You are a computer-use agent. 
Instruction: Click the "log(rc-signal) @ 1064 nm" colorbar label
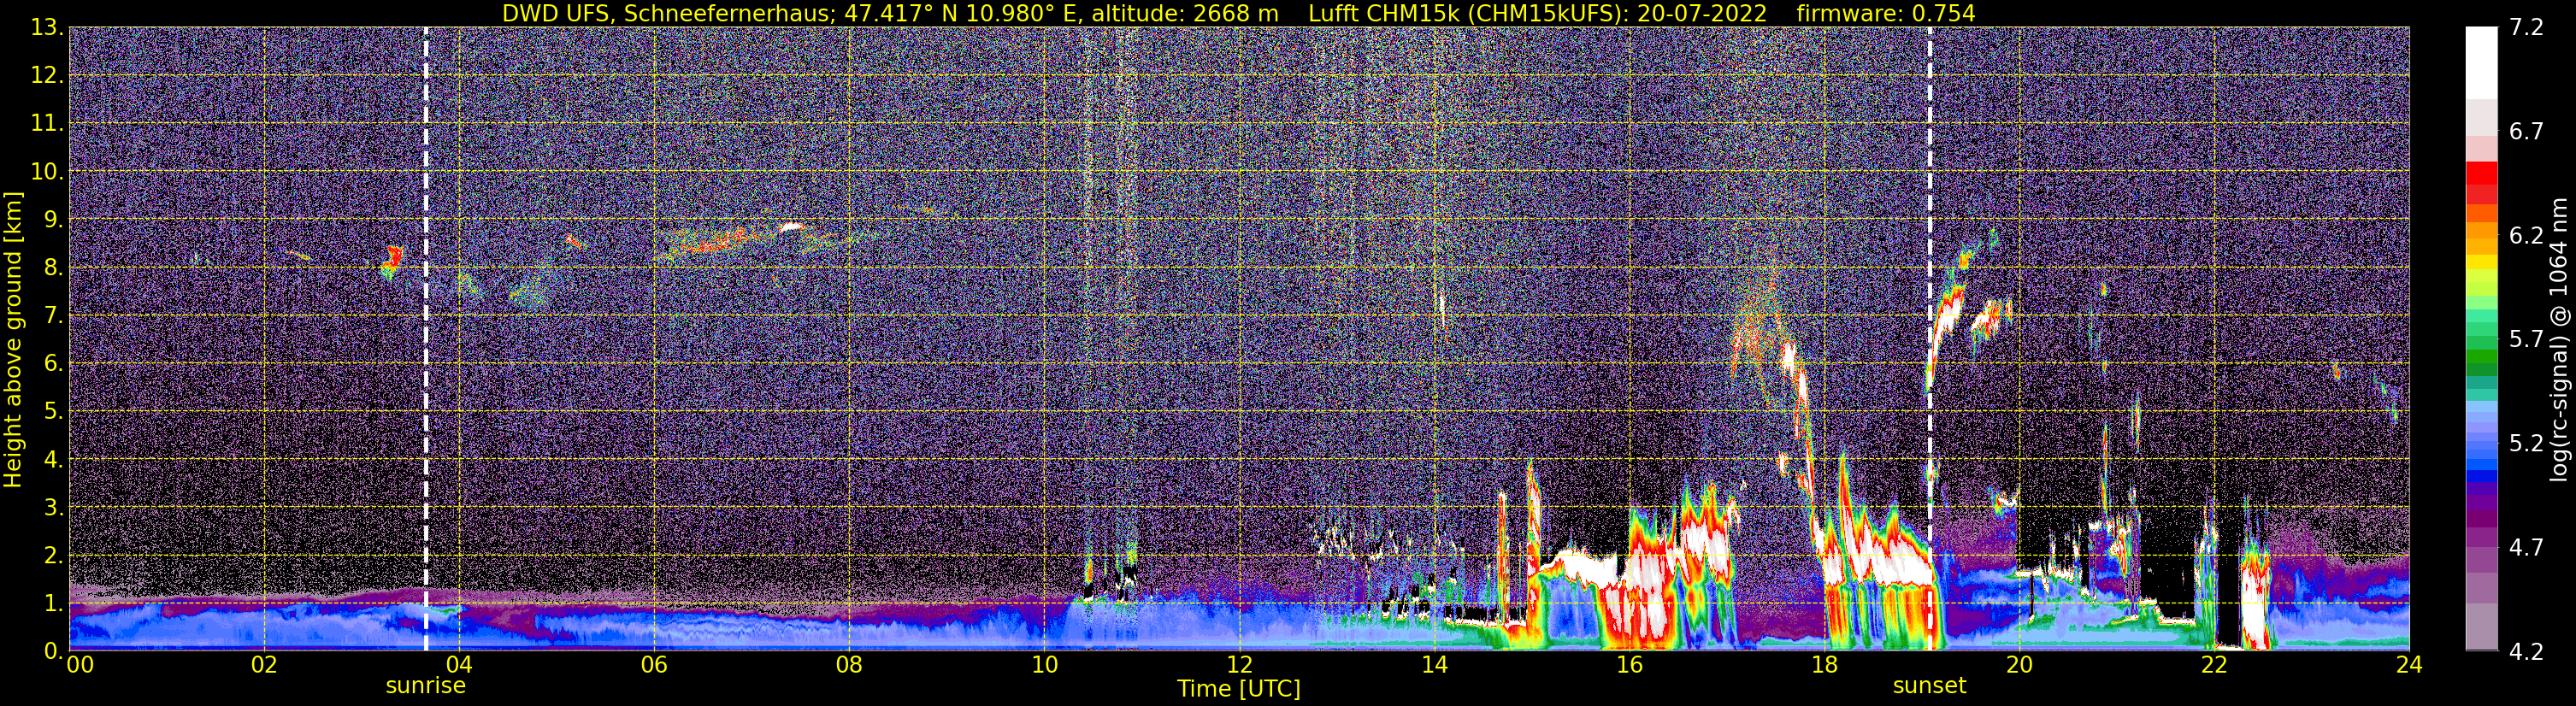(x=2559, y=339)
